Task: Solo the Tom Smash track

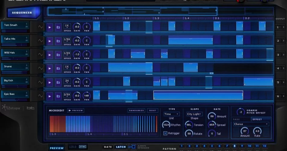Action: (x=27, y=24)
